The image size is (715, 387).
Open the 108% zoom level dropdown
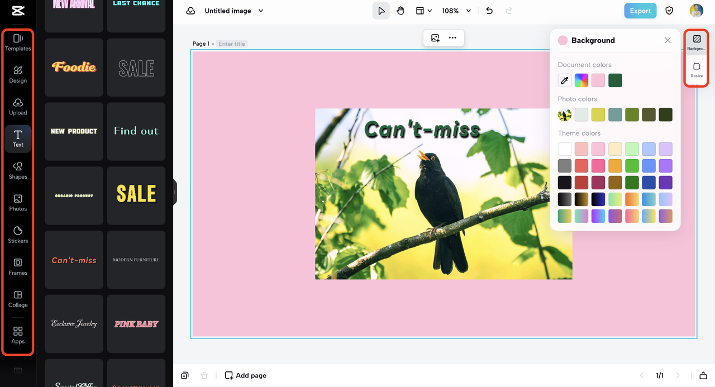pyautogui.click(x=457, y=11)
